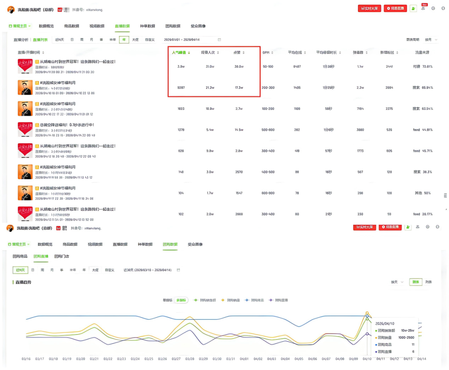Open the calendar icon beside 2026/01/01 date range
This screenshot has height=370, width=449.
click(219, 40)
